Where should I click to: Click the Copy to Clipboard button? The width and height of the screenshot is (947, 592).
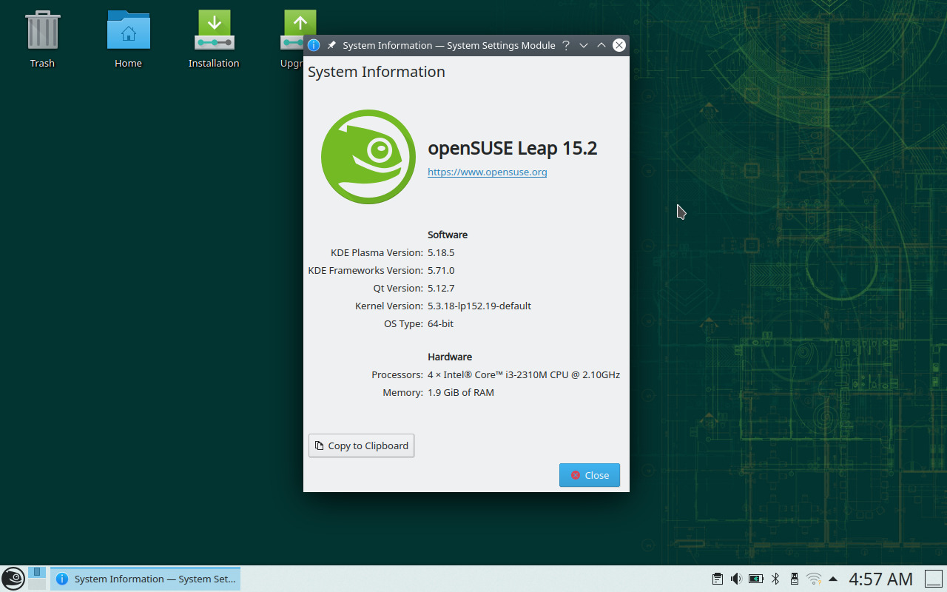tap(361, 445)
